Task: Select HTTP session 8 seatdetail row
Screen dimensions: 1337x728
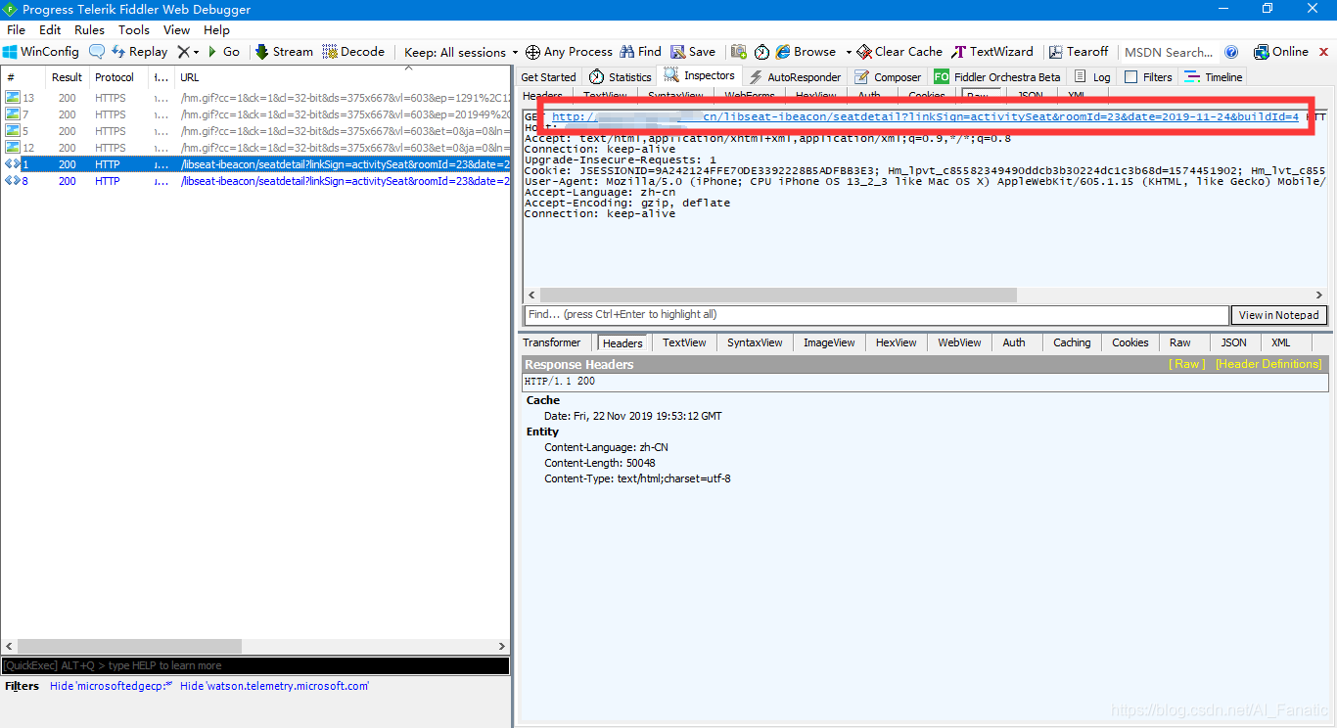Action: (255, 181)
